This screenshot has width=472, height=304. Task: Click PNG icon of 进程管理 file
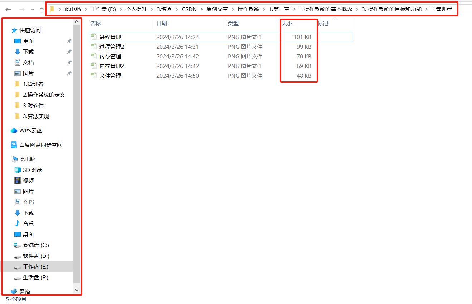click(94, 37)
